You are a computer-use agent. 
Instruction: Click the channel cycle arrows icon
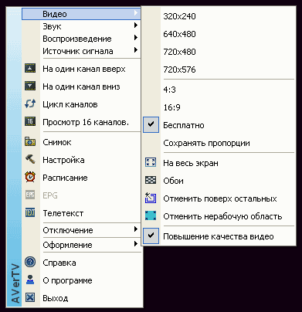[30, 103]
